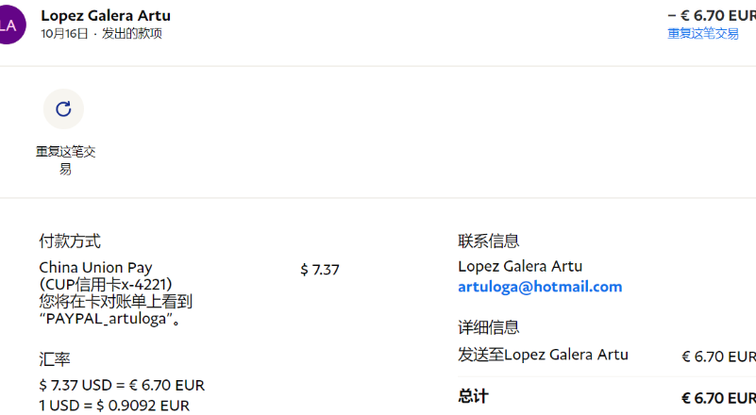
Task: Open the artuloga@hotmail.com email link
Action: tap(540, 287)
